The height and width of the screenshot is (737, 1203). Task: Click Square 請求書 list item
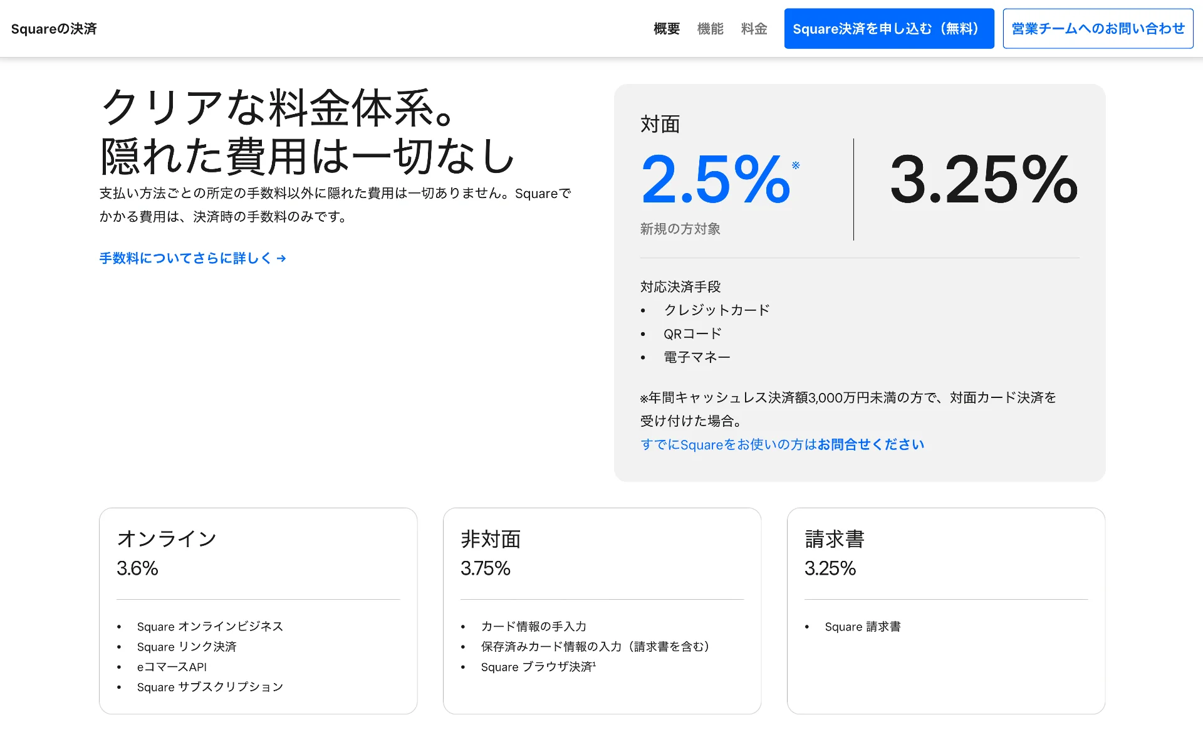(862, 627)
